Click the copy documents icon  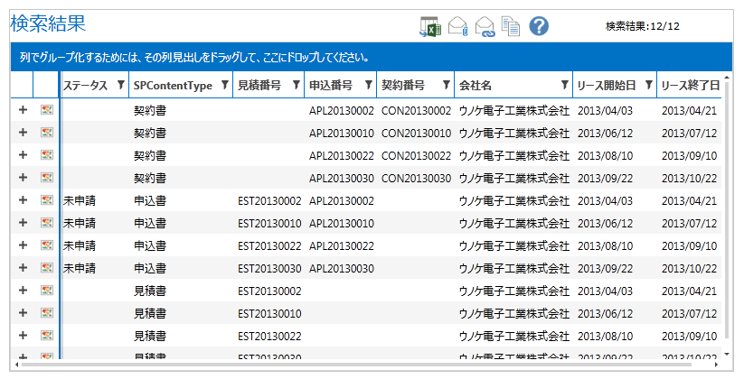pos(512,27)
